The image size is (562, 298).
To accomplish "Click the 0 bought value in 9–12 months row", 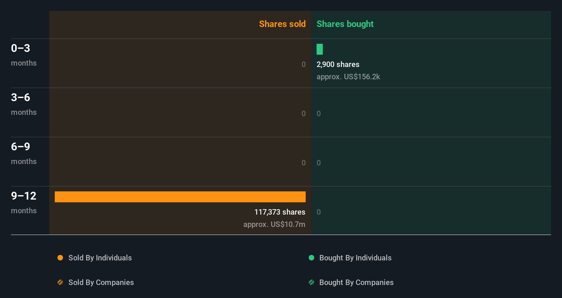I will [x=319, y=212].
